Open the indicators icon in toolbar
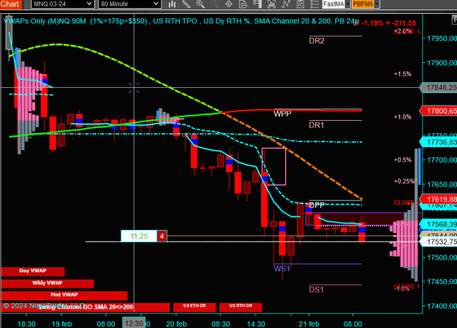Screen dimensions: 457x328 coord(271,4)
